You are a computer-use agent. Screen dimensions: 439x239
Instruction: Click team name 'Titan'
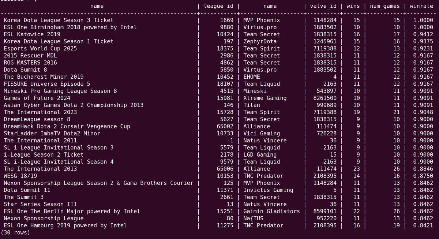click(x=252, y=105)
